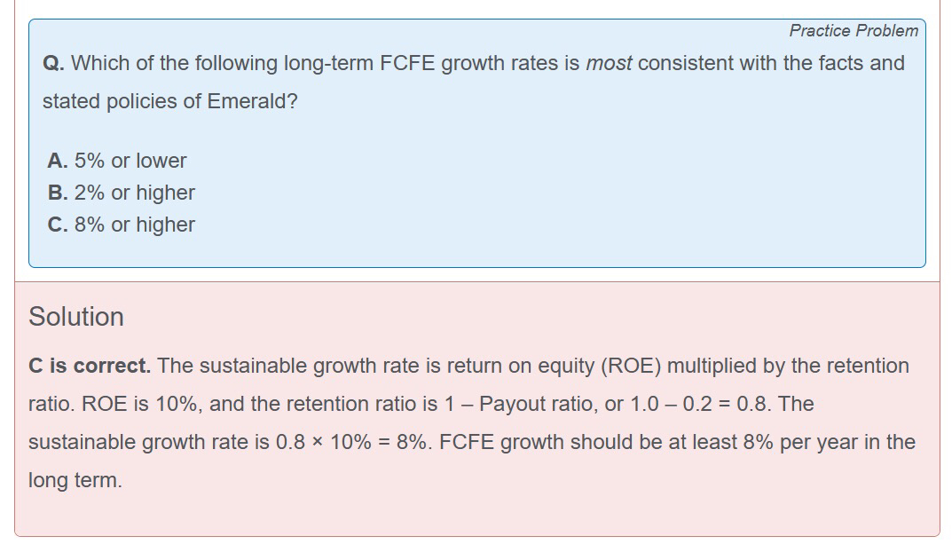Click the bold 'C is correct.' text
Image resolution: width=952 pixels, height=552 pixels.
point(90,366)
